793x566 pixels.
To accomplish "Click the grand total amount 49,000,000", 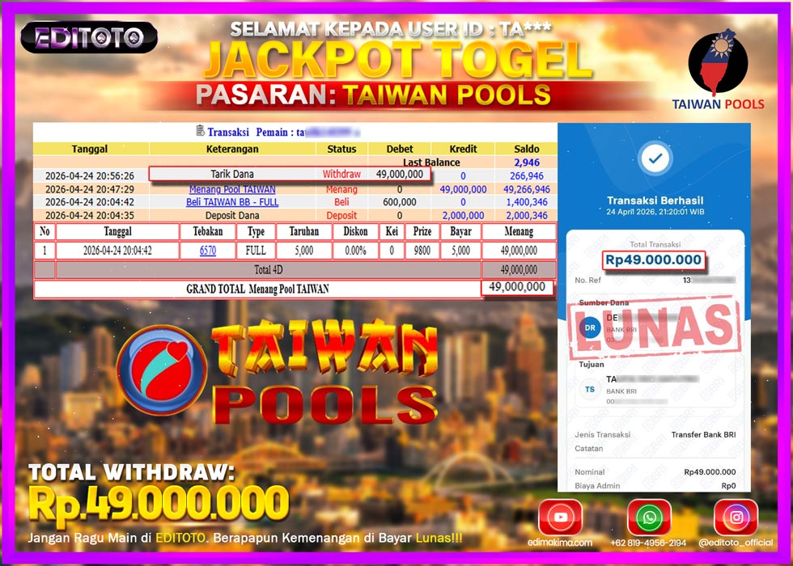I will pyautogui.click(x=517, y=287).
